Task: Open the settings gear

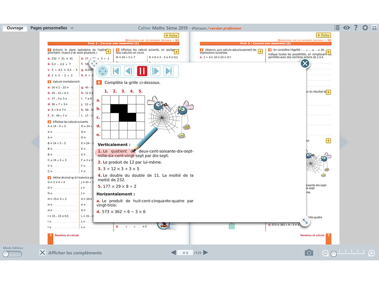Action: point(365,28)
